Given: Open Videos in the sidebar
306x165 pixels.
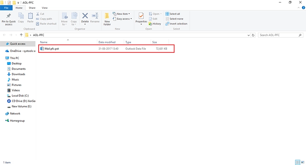Looking at the screenshot, I should (13, 90).
